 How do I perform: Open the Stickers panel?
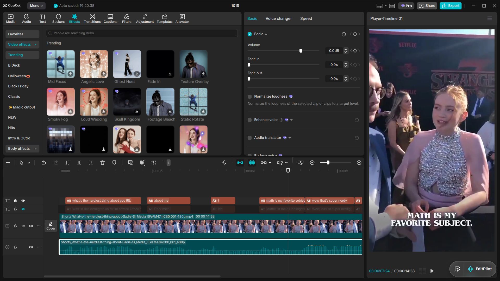(58, 18)
